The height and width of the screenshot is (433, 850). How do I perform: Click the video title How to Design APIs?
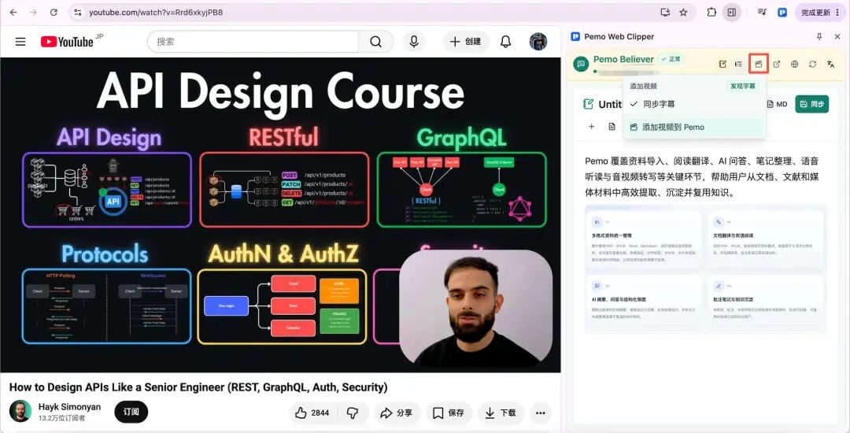pos(198,387)
